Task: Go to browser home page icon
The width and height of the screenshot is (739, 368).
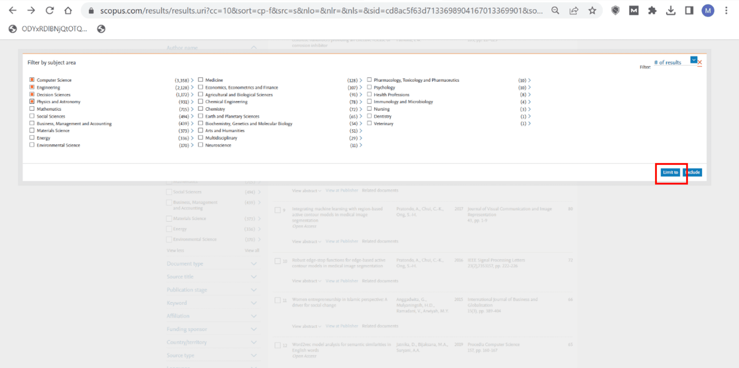Action: coord(68,11)
